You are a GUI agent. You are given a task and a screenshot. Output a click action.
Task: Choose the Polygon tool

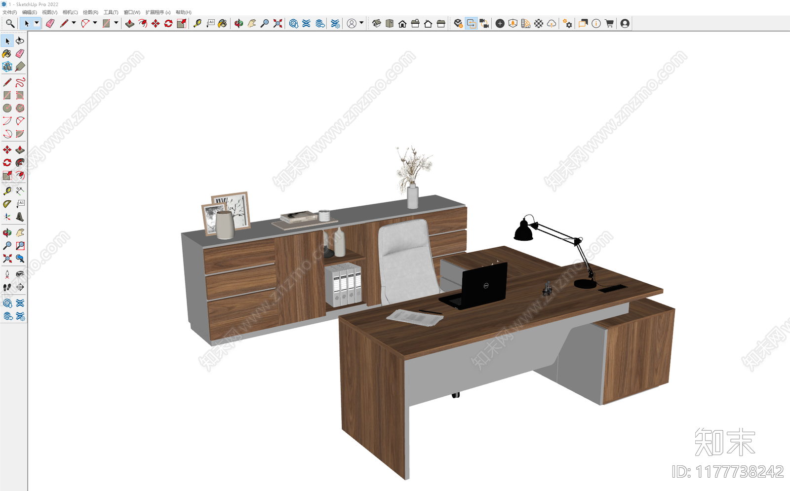pos(20,108)
